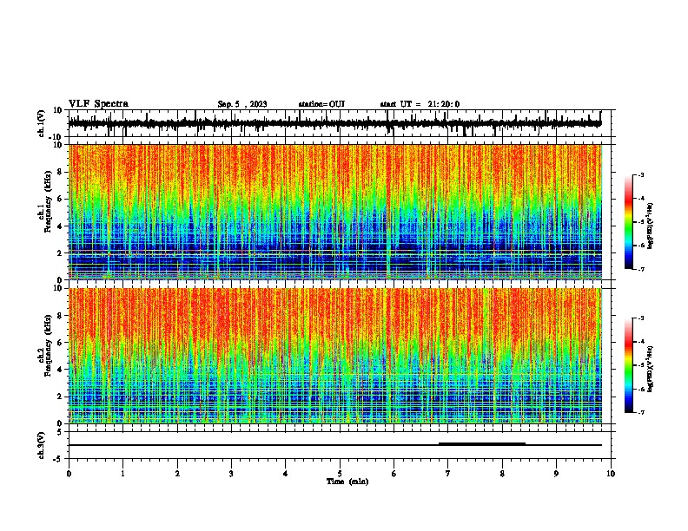This screenshot has height=531, width=688.
Task: Click time axis tick label "7"
Action: 448,474
